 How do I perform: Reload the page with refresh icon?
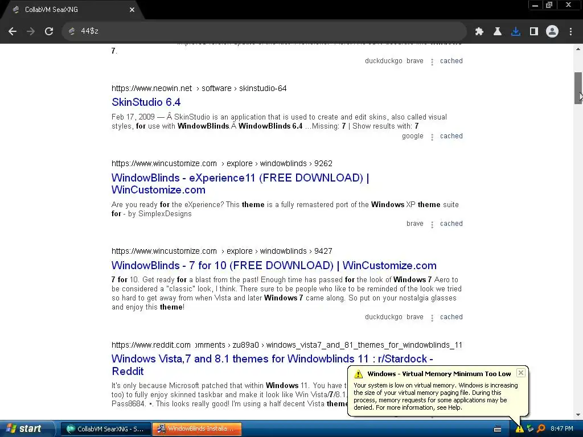pos(49,31)
